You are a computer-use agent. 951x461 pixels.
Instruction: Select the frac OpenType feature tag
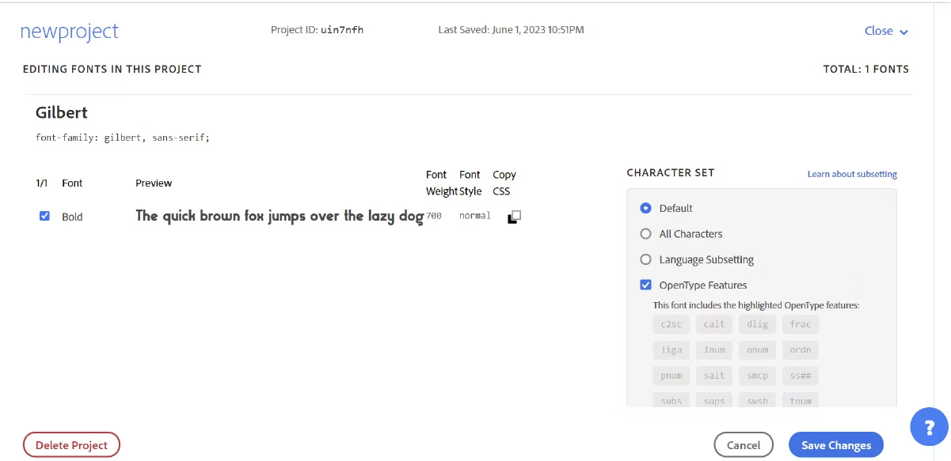[x=800, y=323]
